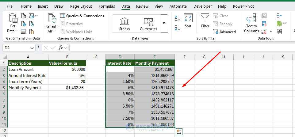Click the Automate tab
The height and width of the screenshot is (137, 295).
coord(178,6)
